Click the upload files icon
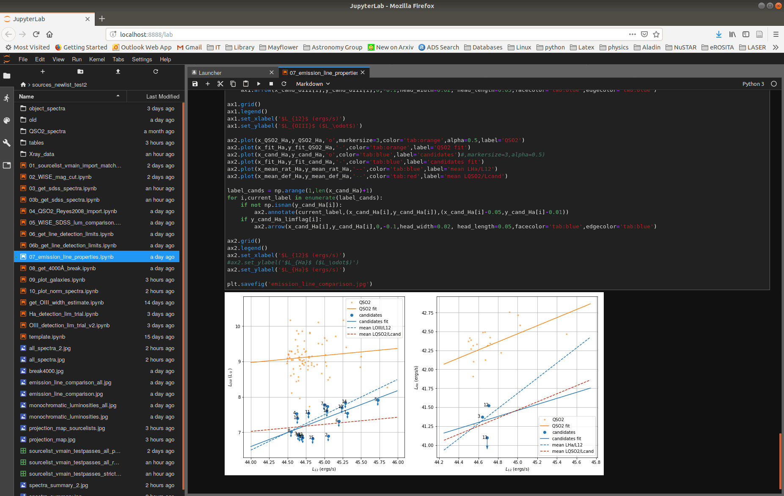Screen dimensions: 784x496 click(118, 71)
